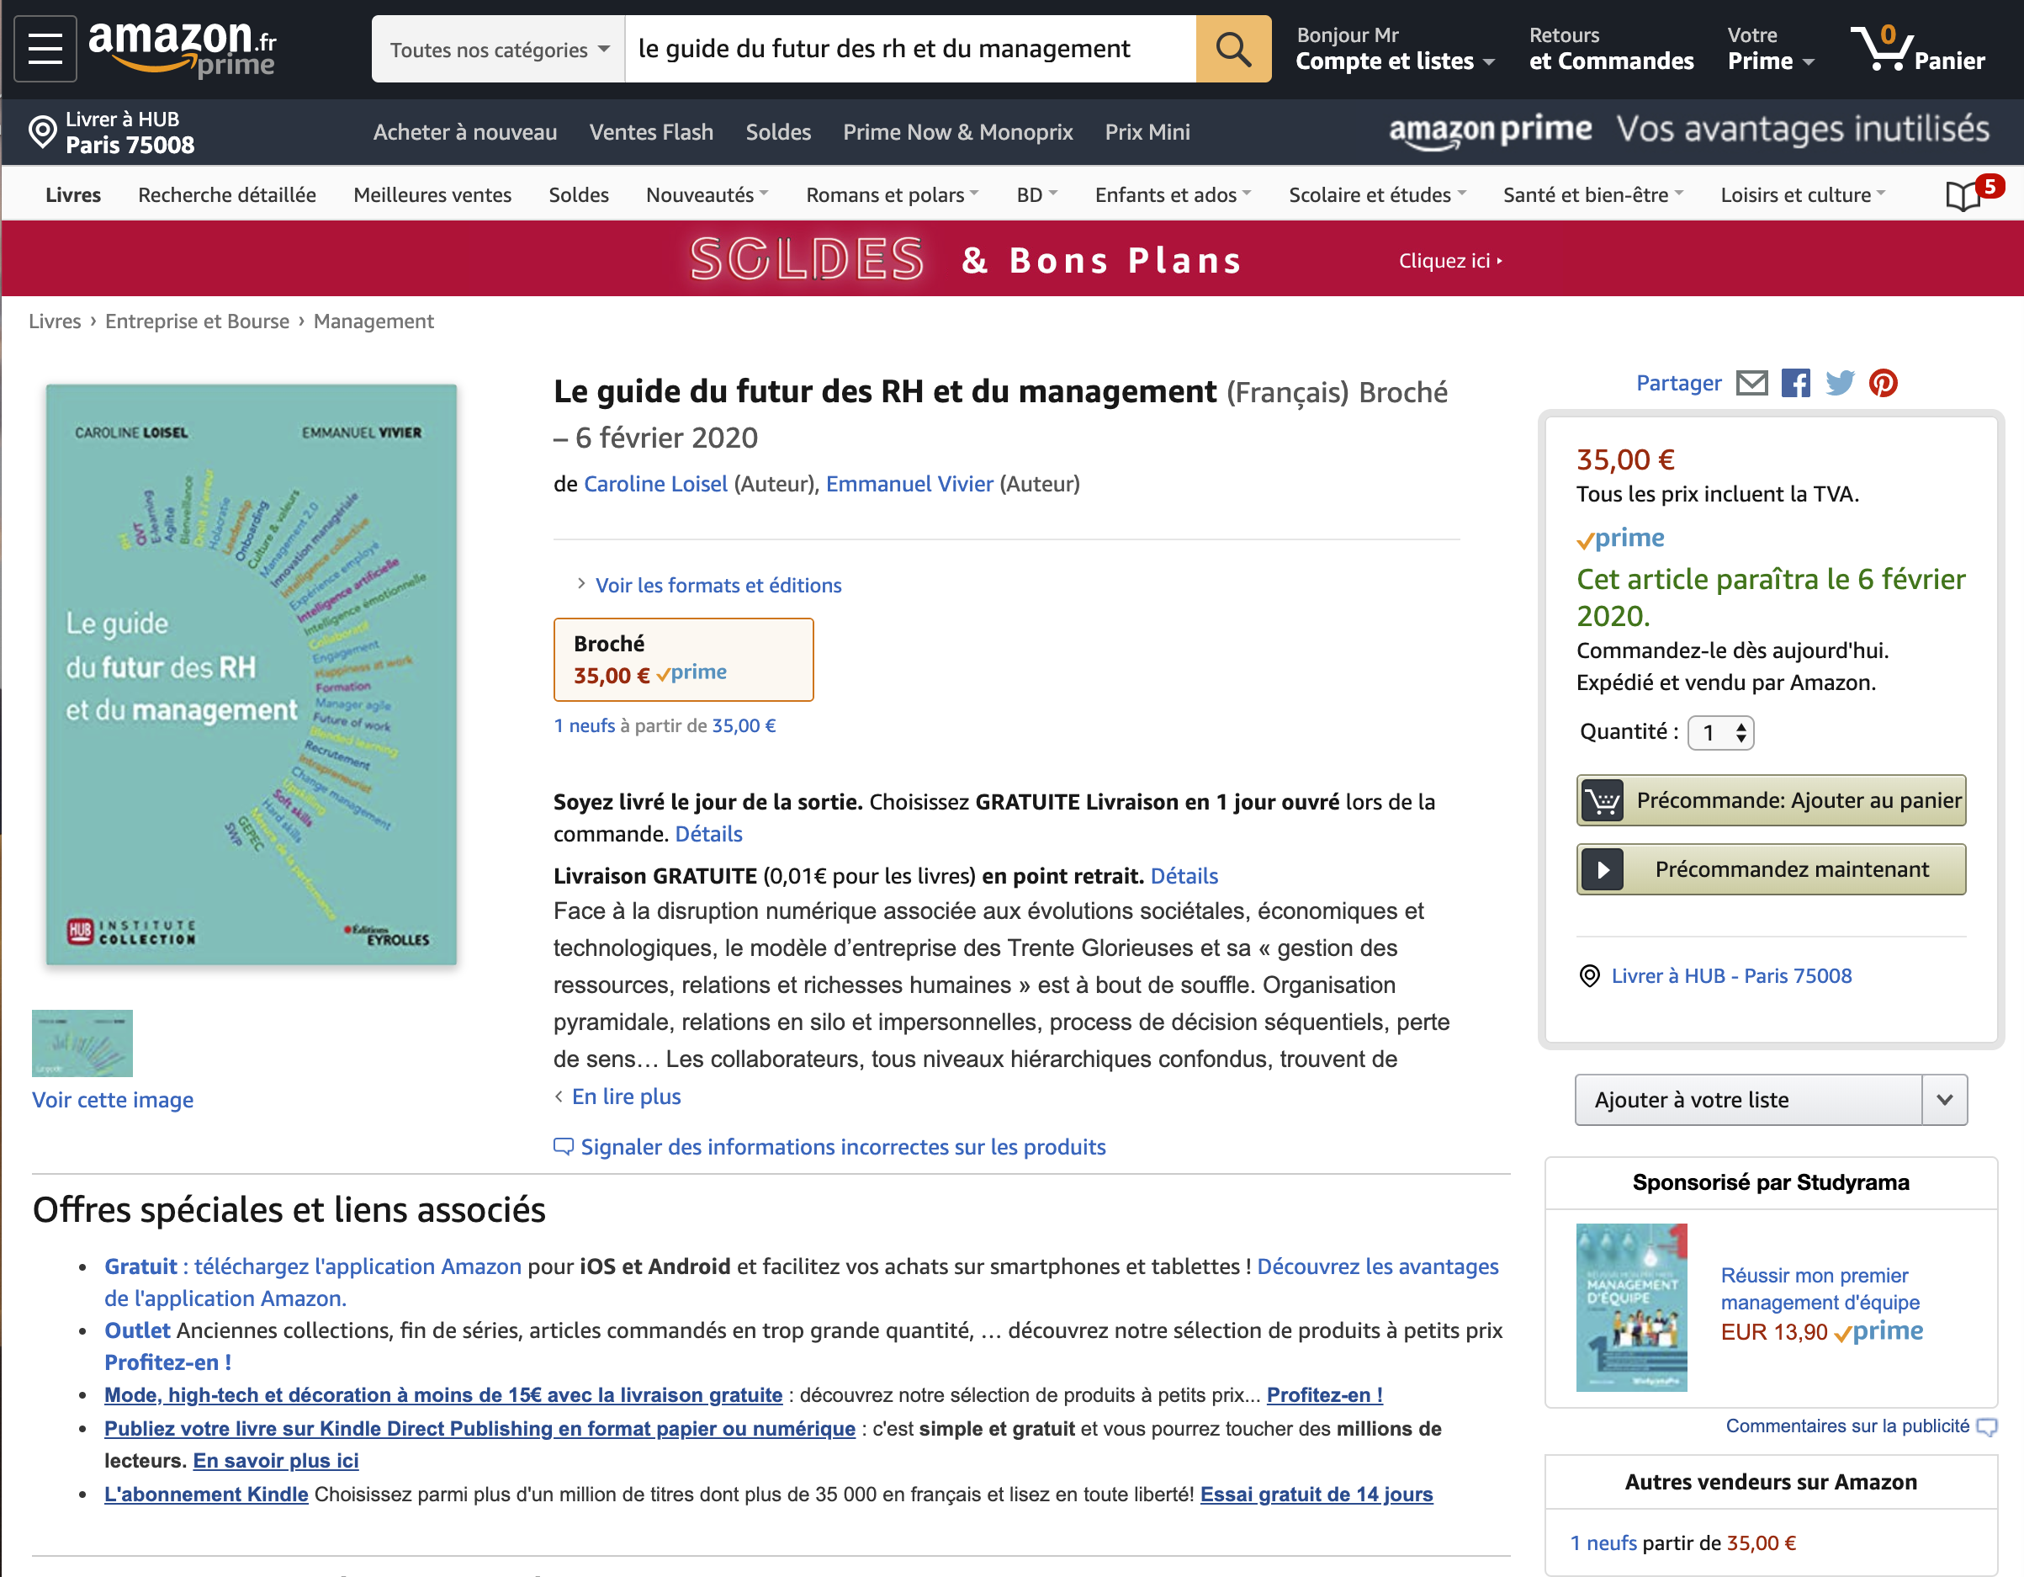Screen dimensions: 2024x1577
Task: Open author Emmanuel Vivier link
Action: coord(909,484)
